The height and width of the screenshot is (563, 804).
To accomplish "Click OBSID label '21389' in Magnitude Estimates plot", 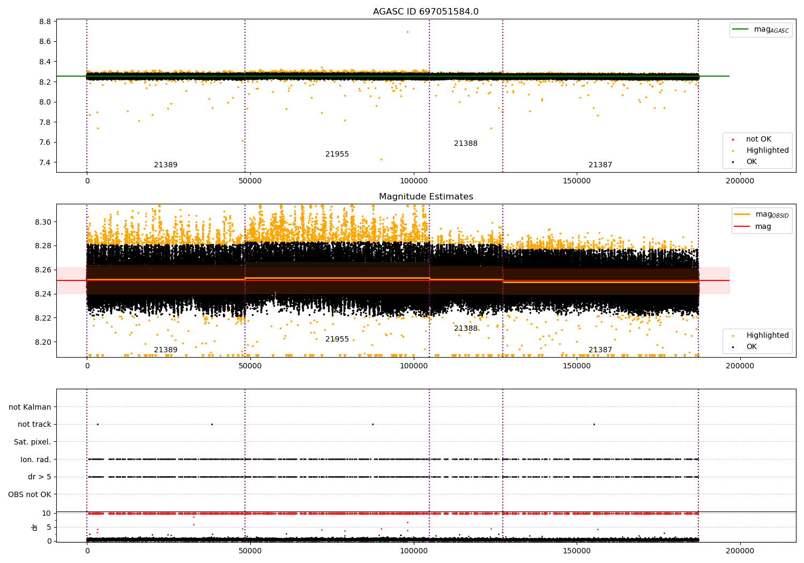I will tap(166, 350).
